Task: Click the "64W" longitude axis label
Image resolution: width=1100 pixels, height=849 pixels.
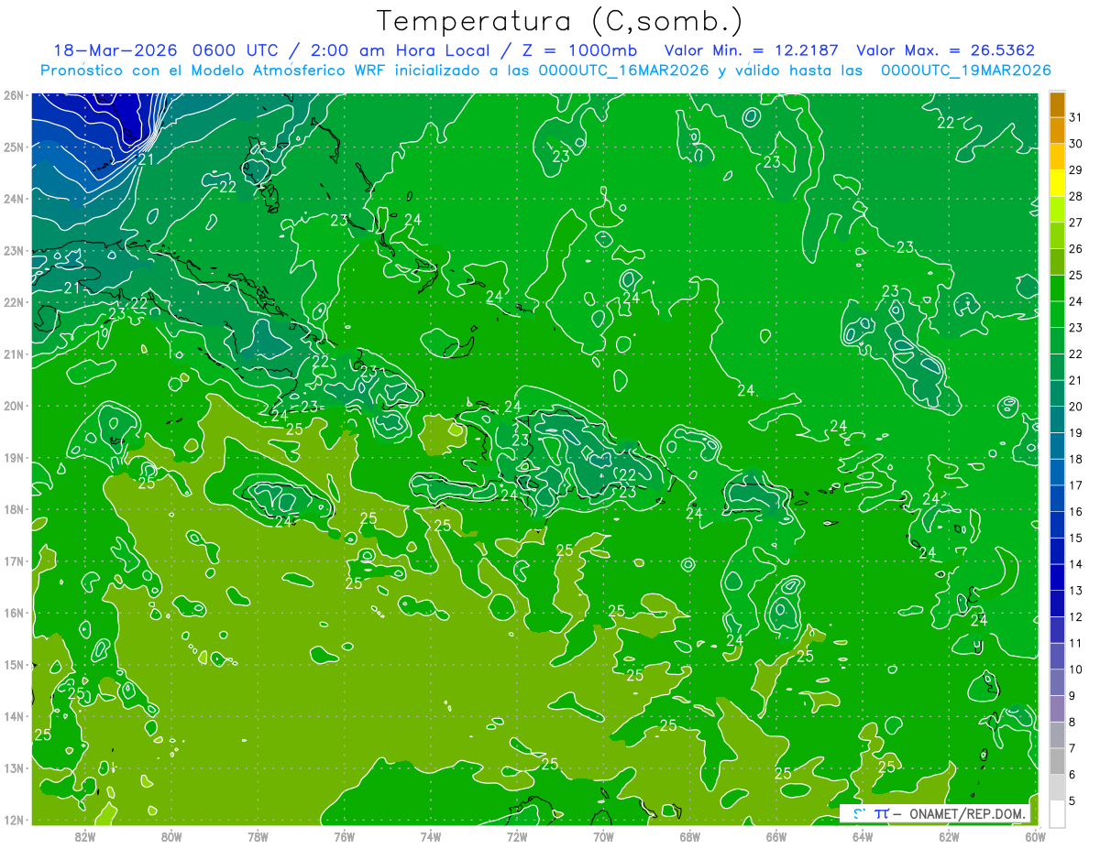Action: coord(863,835)
